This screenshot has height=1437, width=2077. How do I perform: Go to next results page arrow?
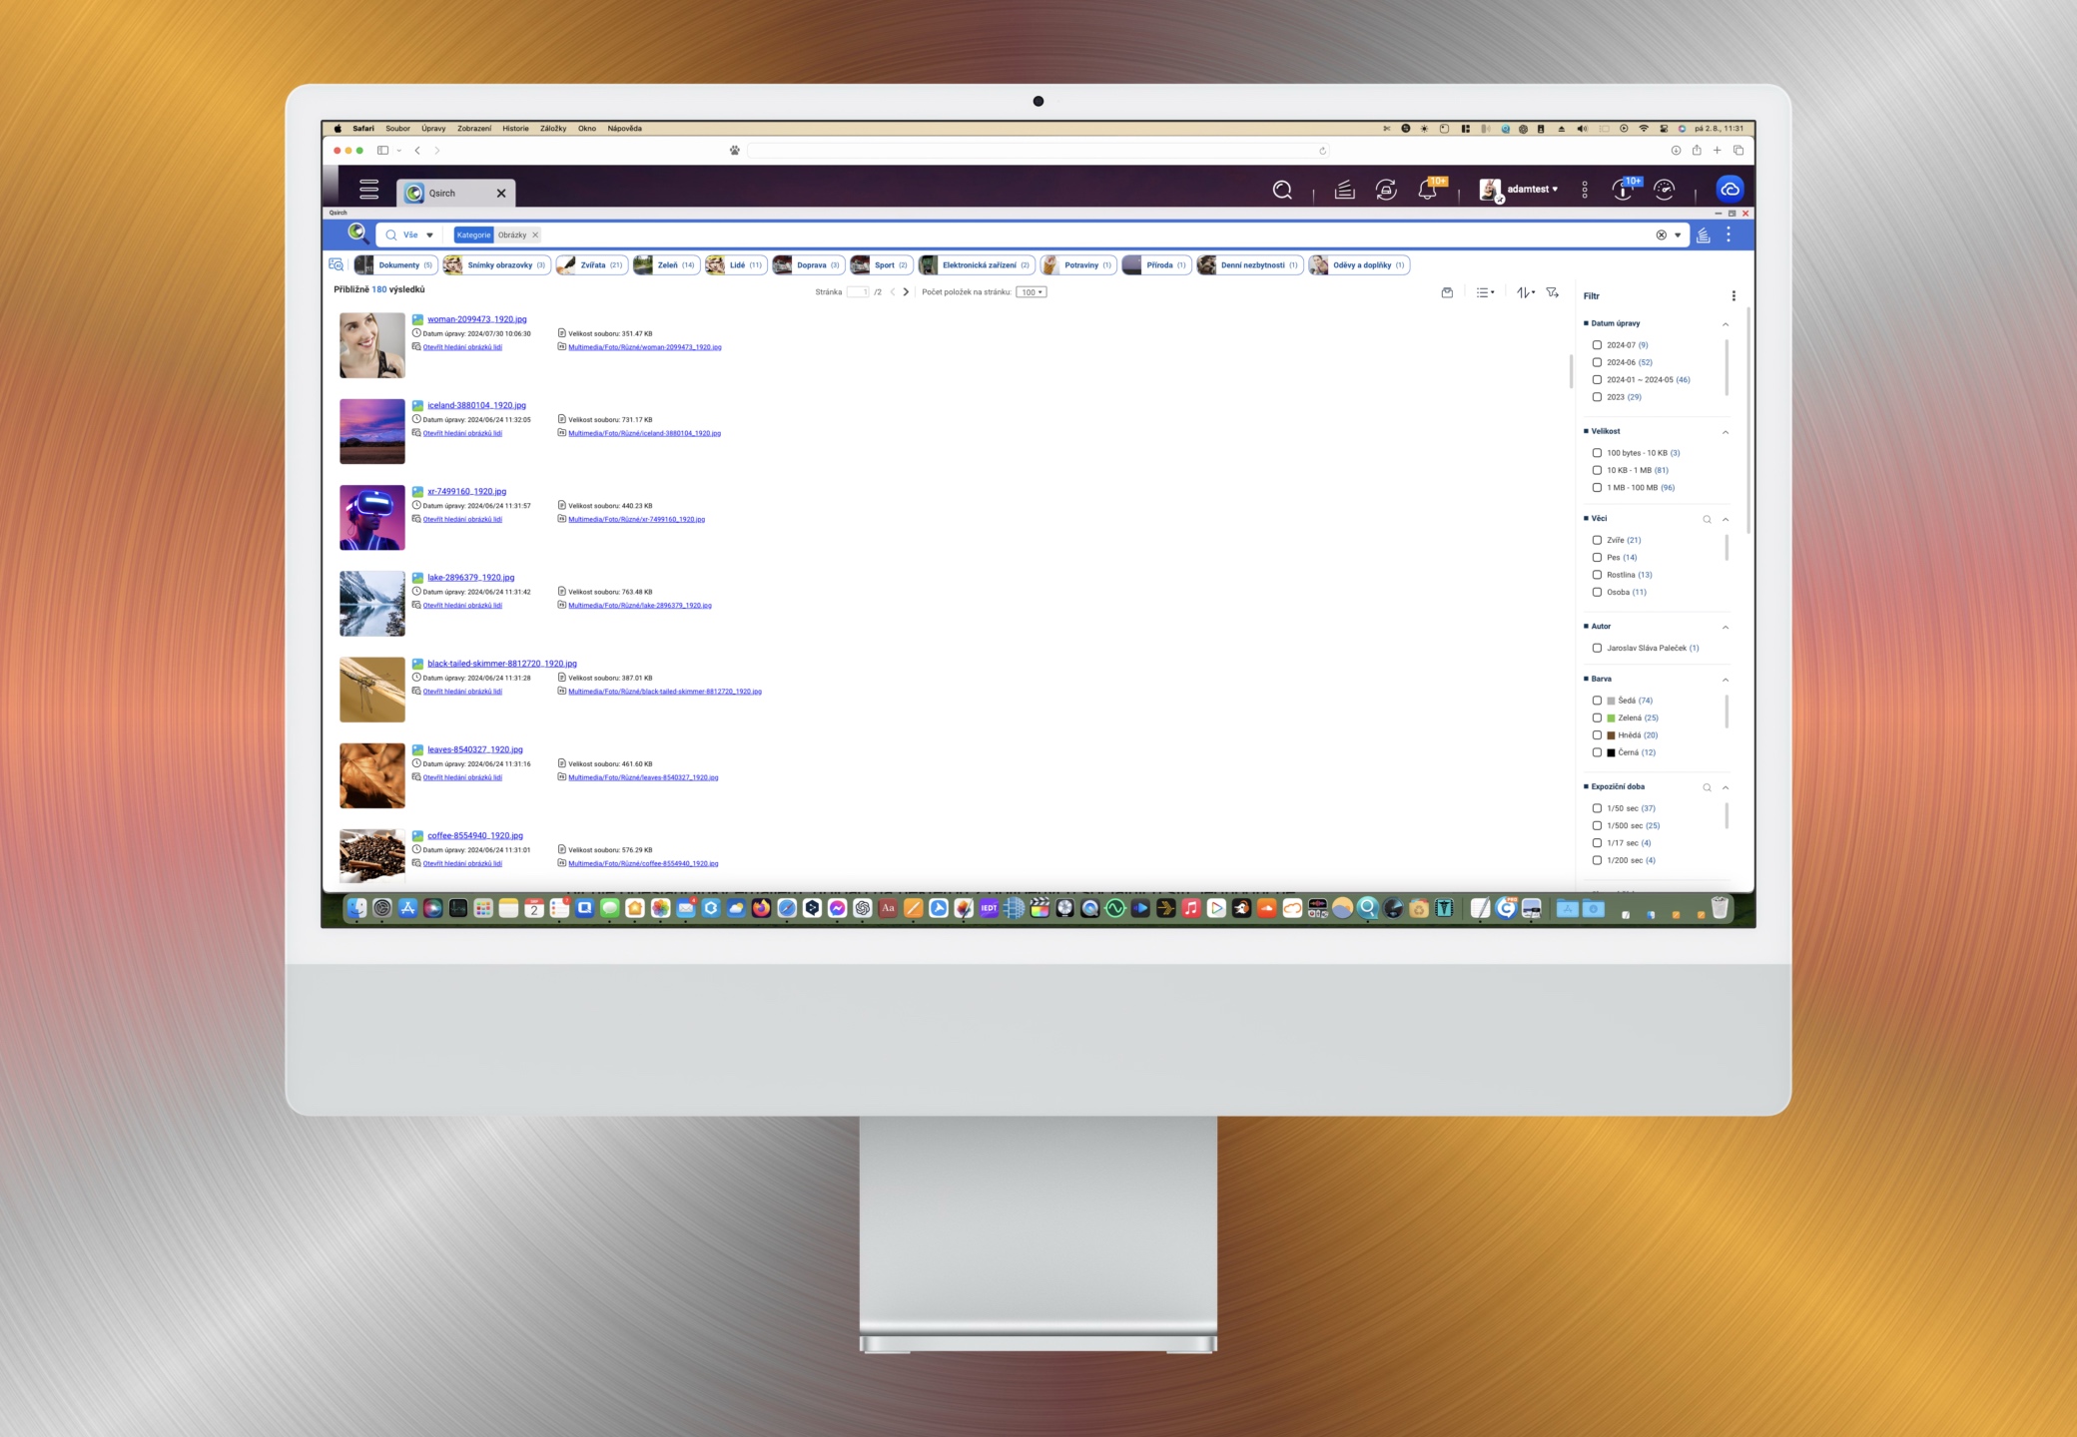[x=906, y=292]
